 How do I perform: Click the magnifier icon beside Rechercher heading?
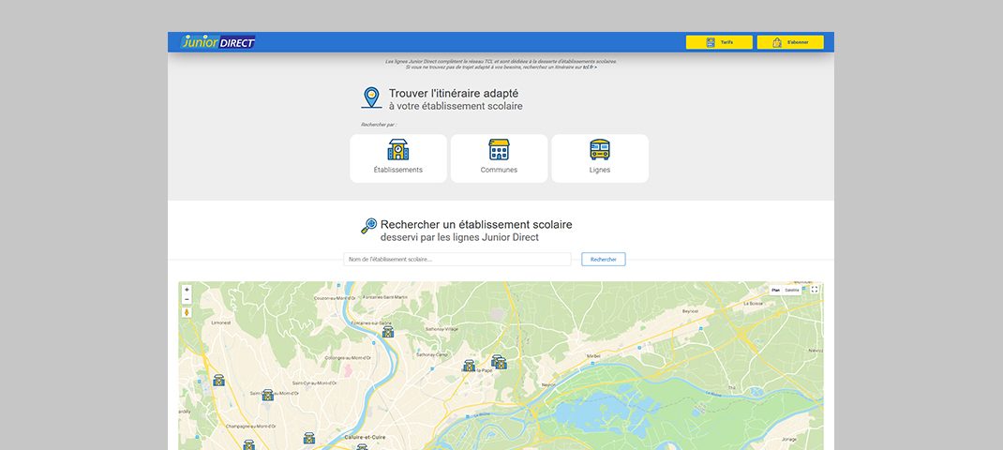tap(368, 226)
